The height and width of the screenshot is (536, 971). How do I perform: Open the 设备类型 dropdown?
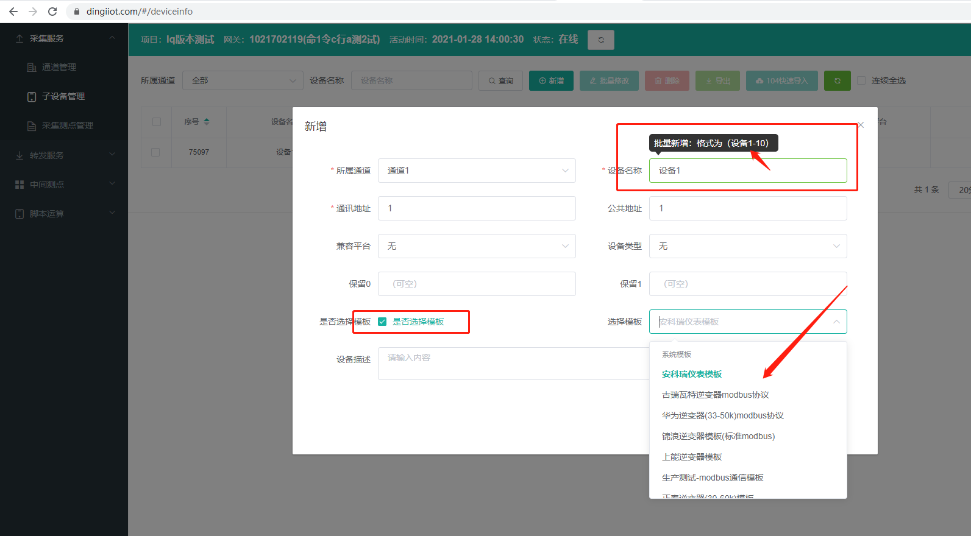tap(747, 246)
